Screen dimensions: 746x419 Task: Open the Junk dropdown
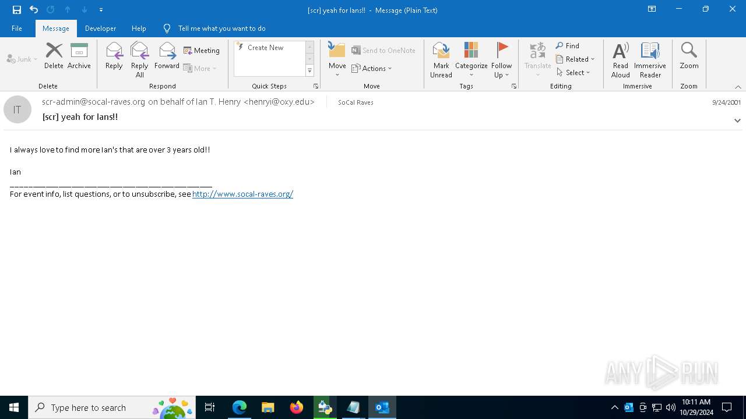point(22,59)
